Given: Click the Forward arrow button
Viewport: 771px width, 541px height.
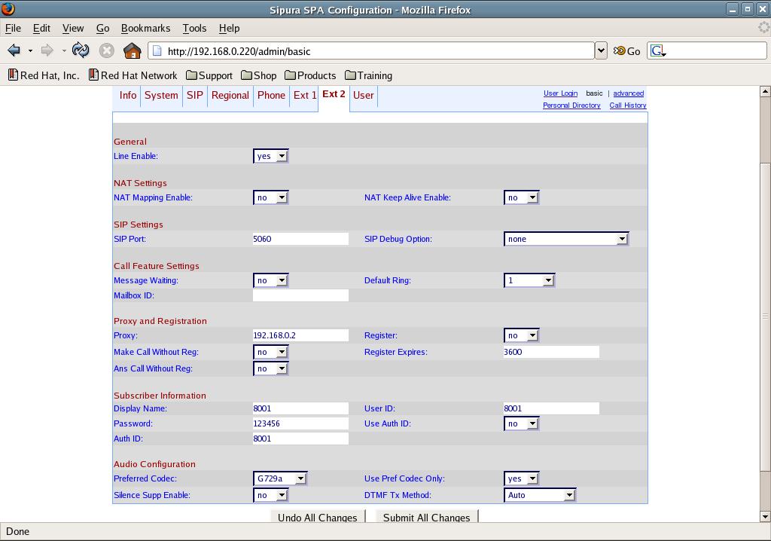Looking at the screenshot, I should pos(47,50).
